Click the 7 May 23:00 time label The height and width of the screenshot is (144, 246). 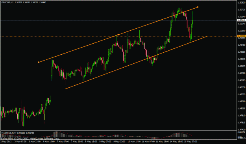(77, 142)
